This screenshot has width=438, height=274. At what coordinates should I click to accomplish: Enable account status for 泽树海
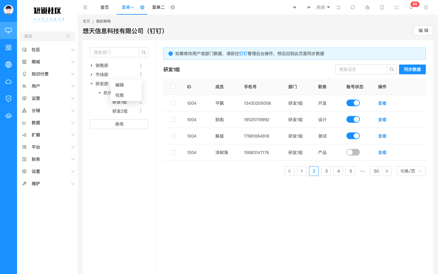[x=353, y=153]
